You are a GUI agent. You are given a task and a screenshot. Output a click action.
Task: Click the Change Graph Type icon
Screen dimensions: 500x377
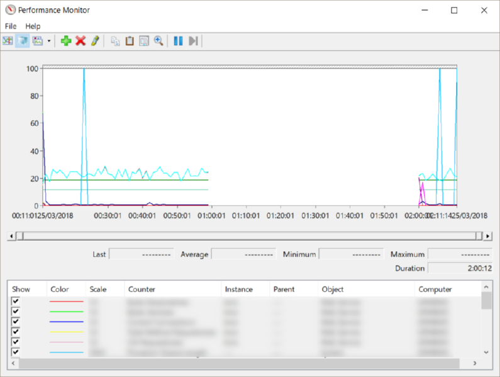[x=38, y=41]
